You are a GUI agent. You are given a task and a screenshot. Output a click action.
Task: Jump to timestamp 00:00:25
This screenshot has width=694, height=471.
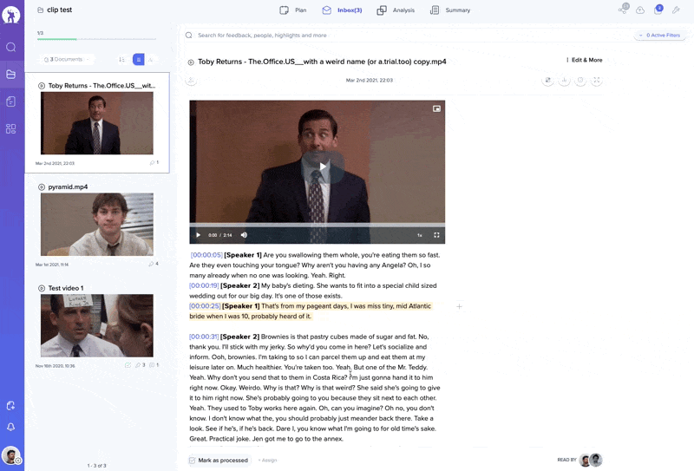(205, 306)
